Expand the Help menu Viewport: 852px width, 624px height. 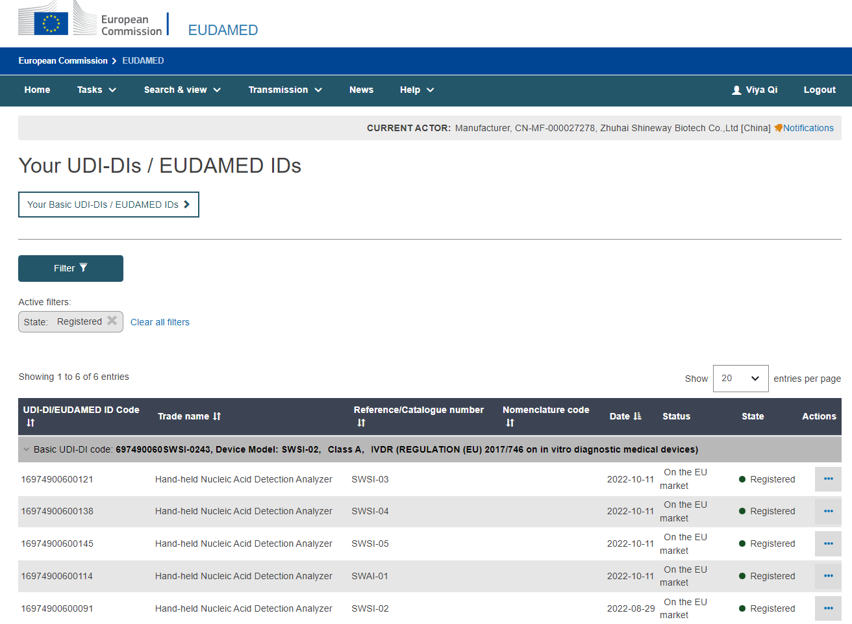click(x=417, y=90)
